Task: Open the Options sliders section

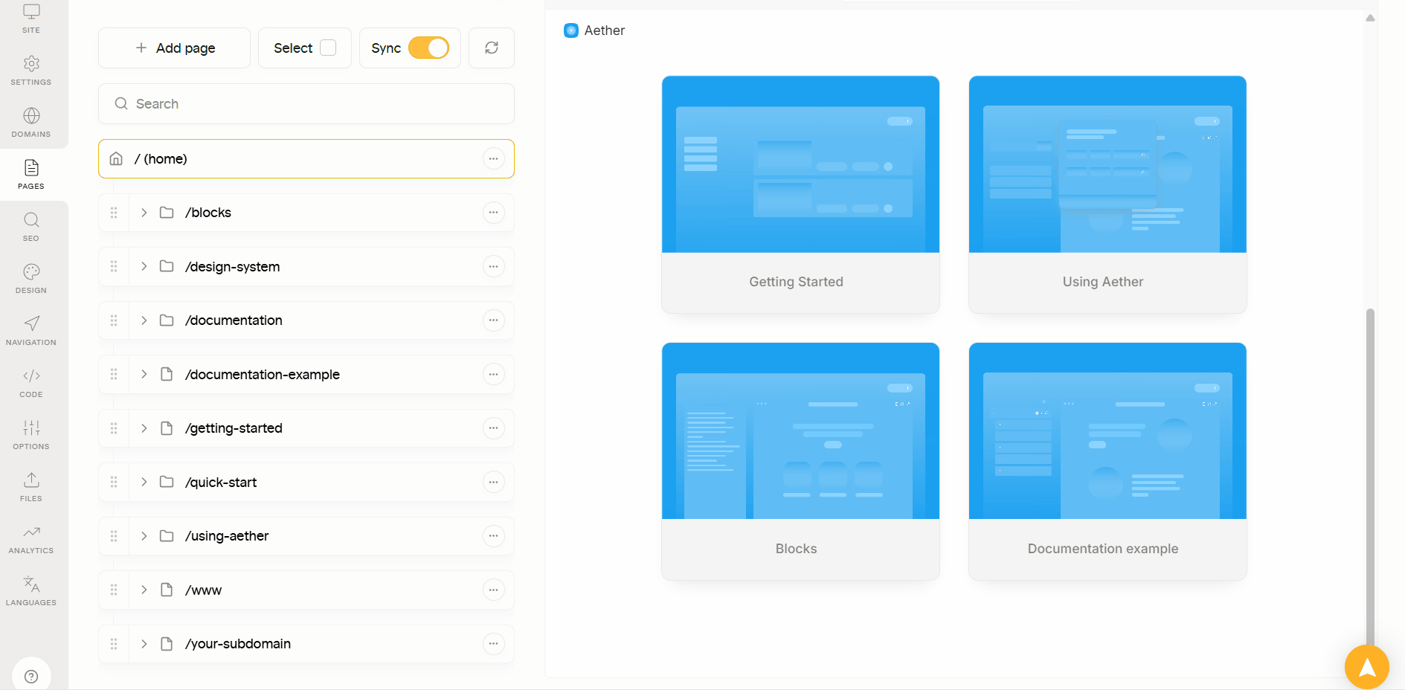Action: (x=31, y=435)
